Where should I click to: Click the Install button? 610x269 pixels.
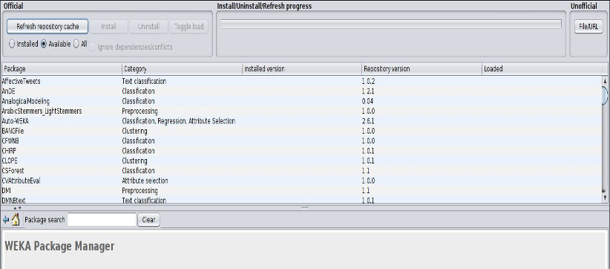(x=108, y=27)
